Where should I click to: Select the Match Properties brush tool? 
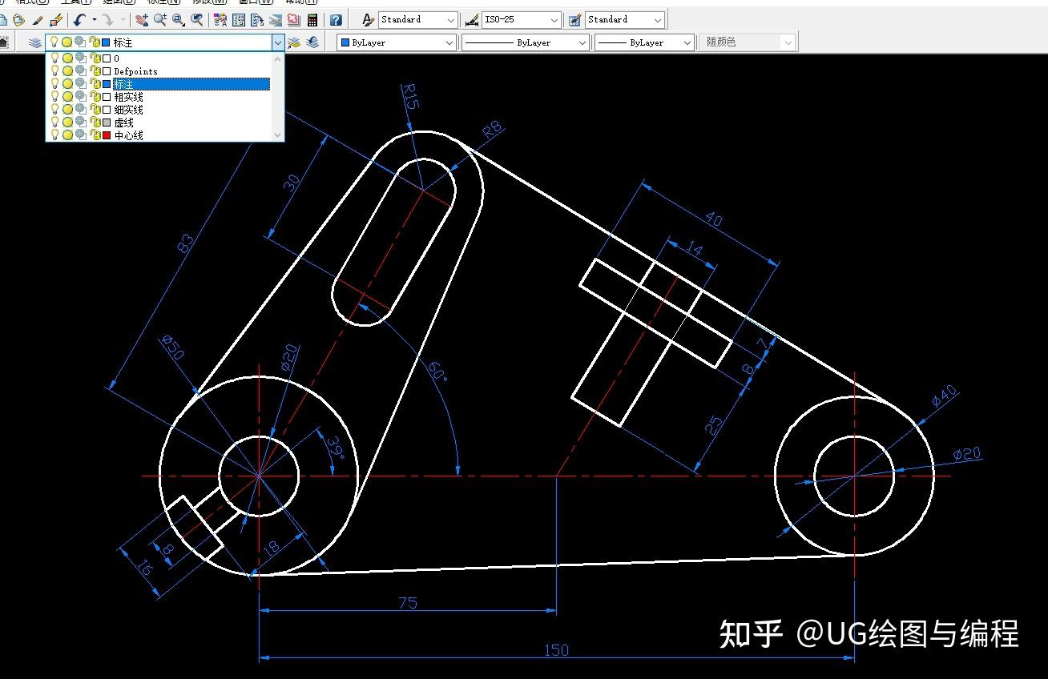point(37,19)
